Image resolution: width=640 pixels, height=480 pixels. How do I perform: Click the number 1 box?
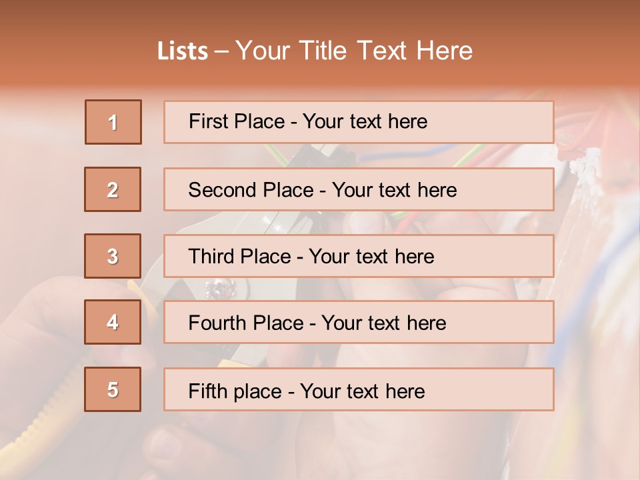[113, 122]
